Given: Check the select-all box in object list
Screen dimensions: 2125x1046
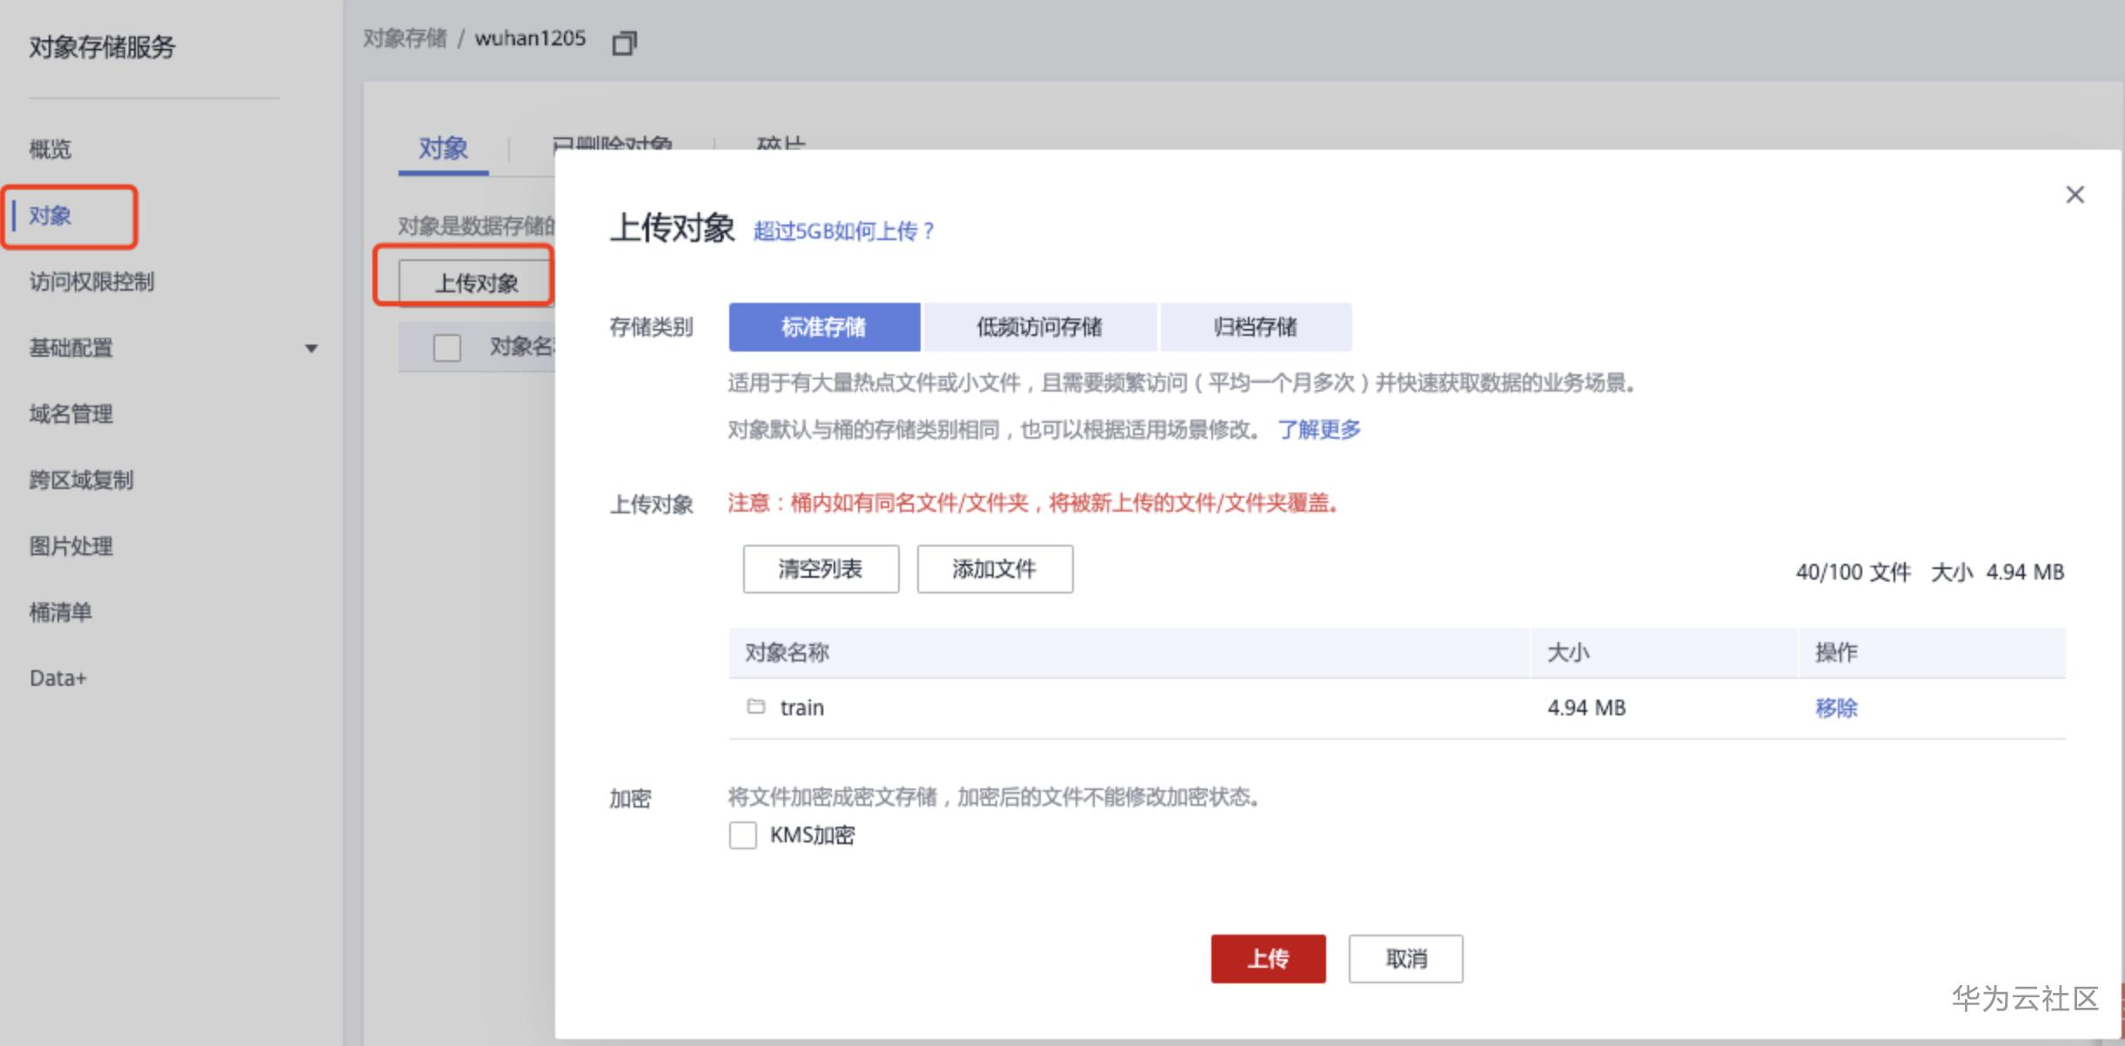Looking at the screenshot, I should [x=446, y=347].
